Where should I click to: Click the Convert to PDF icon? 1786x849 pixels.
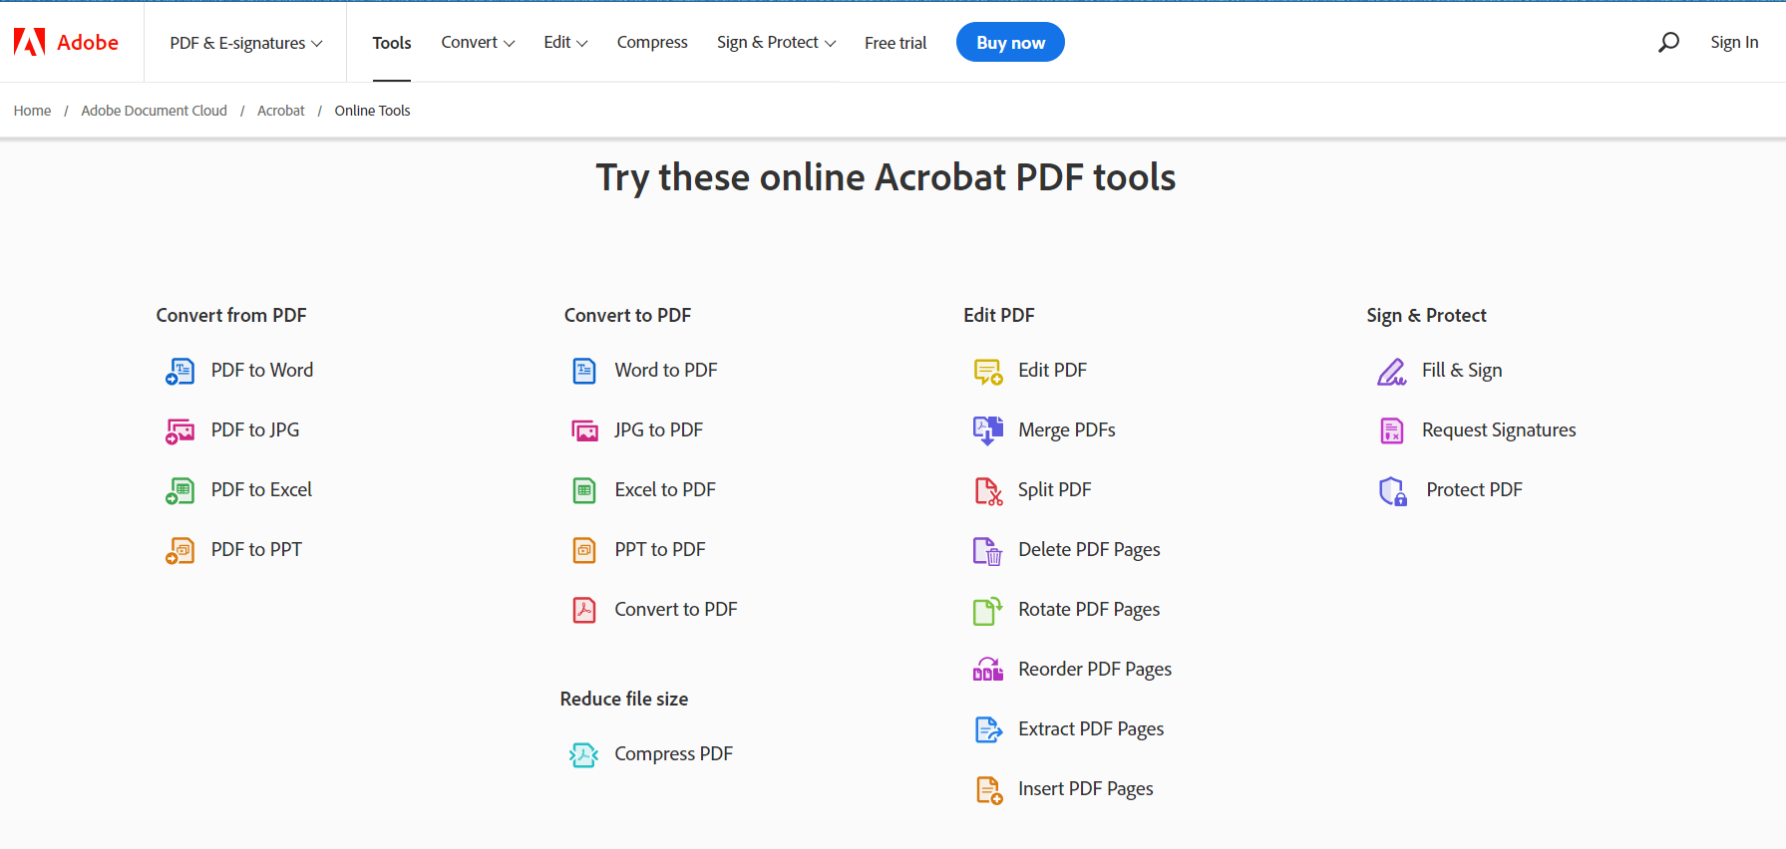(584, 610)
